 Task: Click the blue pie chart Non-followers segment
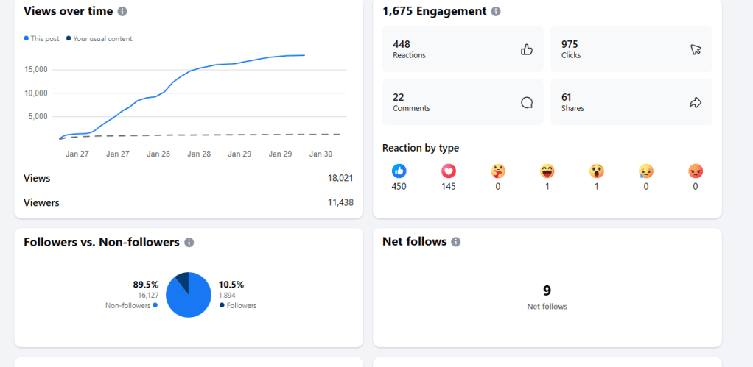tap(187, 300)
